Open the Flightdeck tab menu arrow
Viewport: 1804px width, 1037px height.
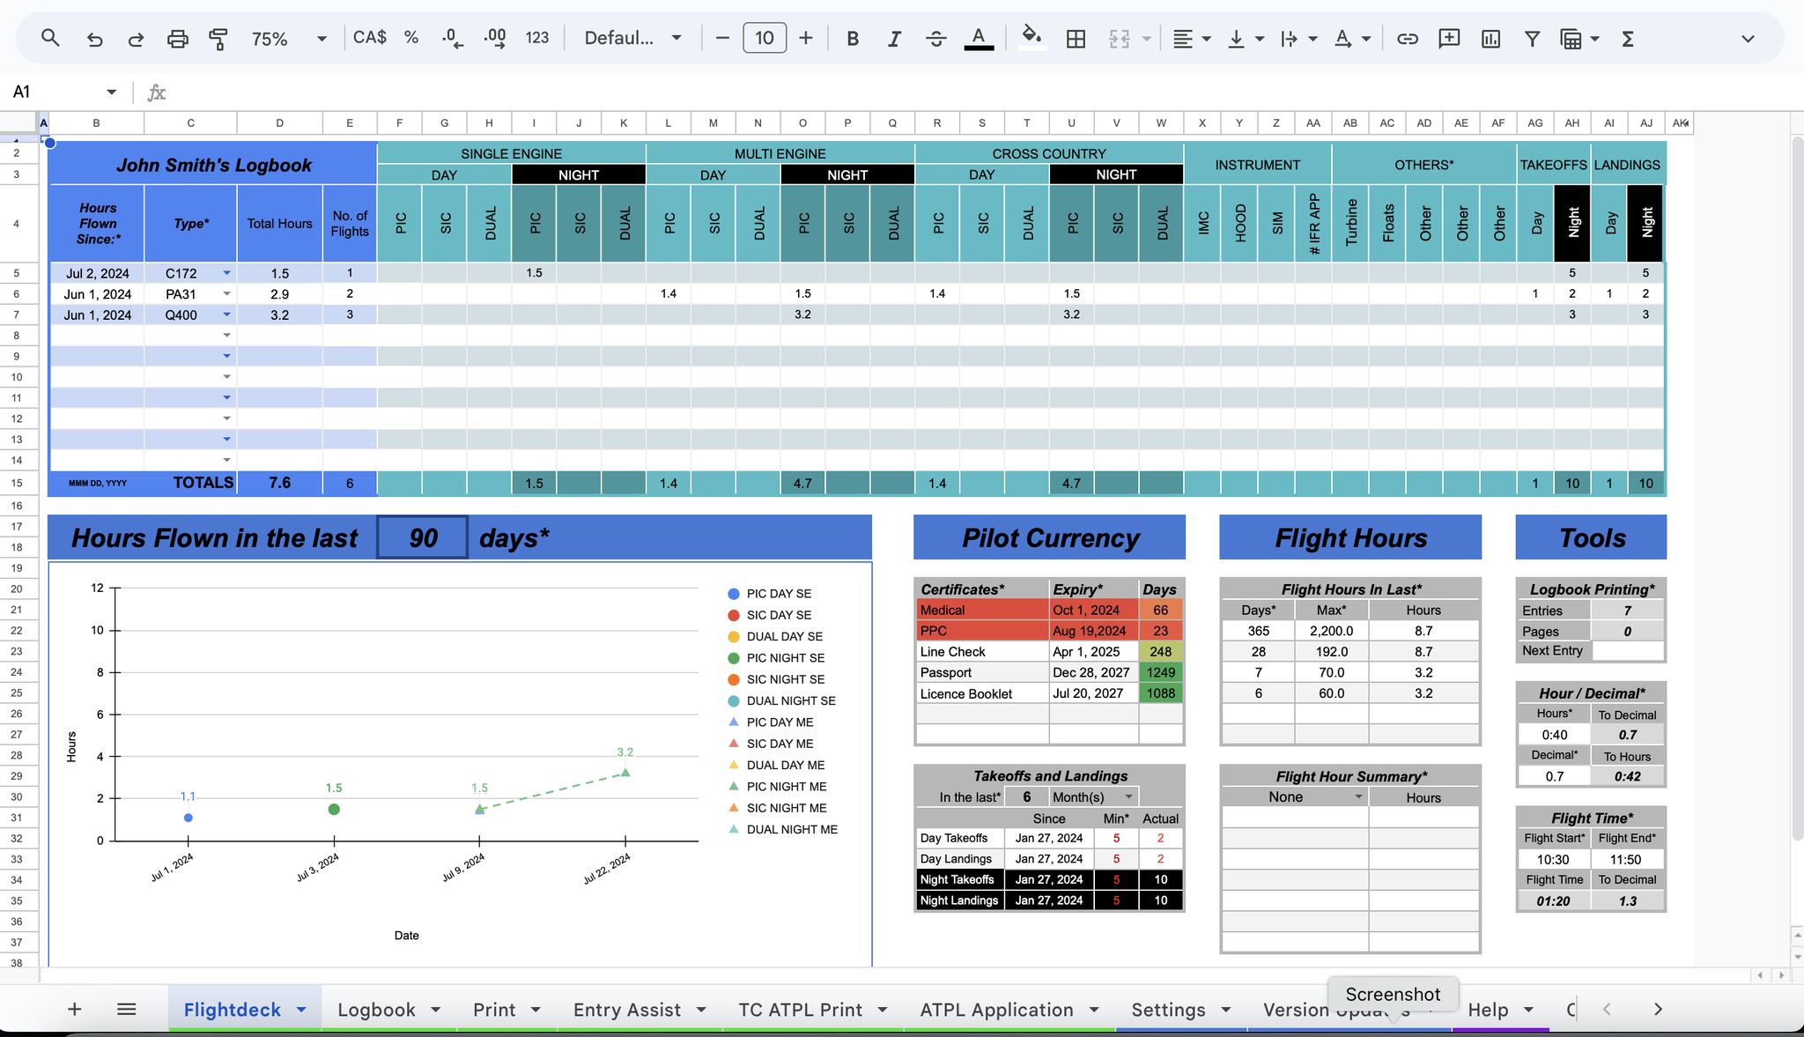301,1010
